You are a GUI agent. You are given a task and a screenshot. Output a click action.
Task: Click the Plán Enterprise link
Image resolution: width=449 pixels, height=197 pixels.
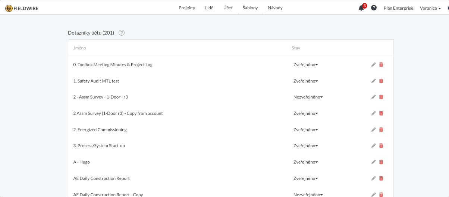coord(398,8)
